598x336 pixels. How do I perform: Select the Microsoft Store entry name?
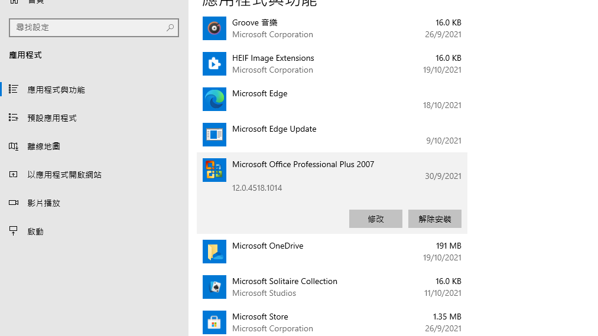point(260,317)
